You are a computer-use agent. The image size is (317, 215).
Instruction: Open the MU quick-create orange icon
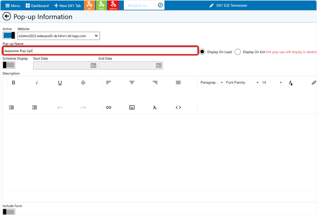(x=90, y=5)
